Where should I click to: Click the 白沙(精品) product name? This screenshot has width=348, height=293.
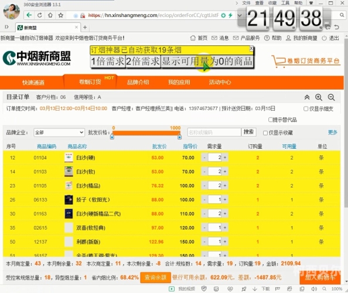click(x=88, y=186)
